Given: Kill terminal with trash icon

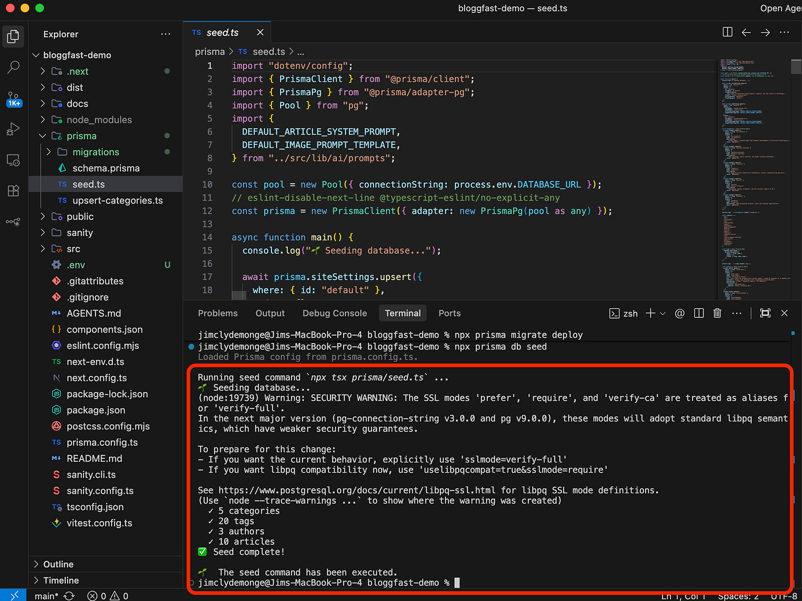Looking at the screenshot, I should pos(717,313).
